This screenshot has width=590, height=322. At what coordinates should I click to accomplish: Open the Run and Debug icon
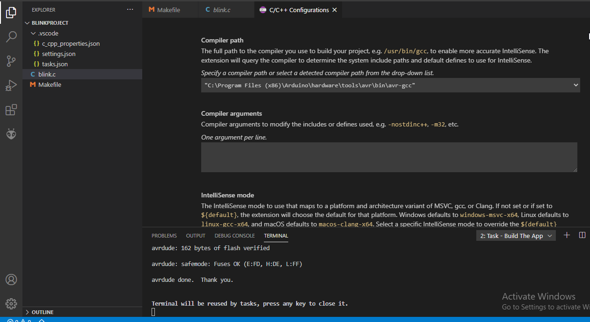point(11,85)
